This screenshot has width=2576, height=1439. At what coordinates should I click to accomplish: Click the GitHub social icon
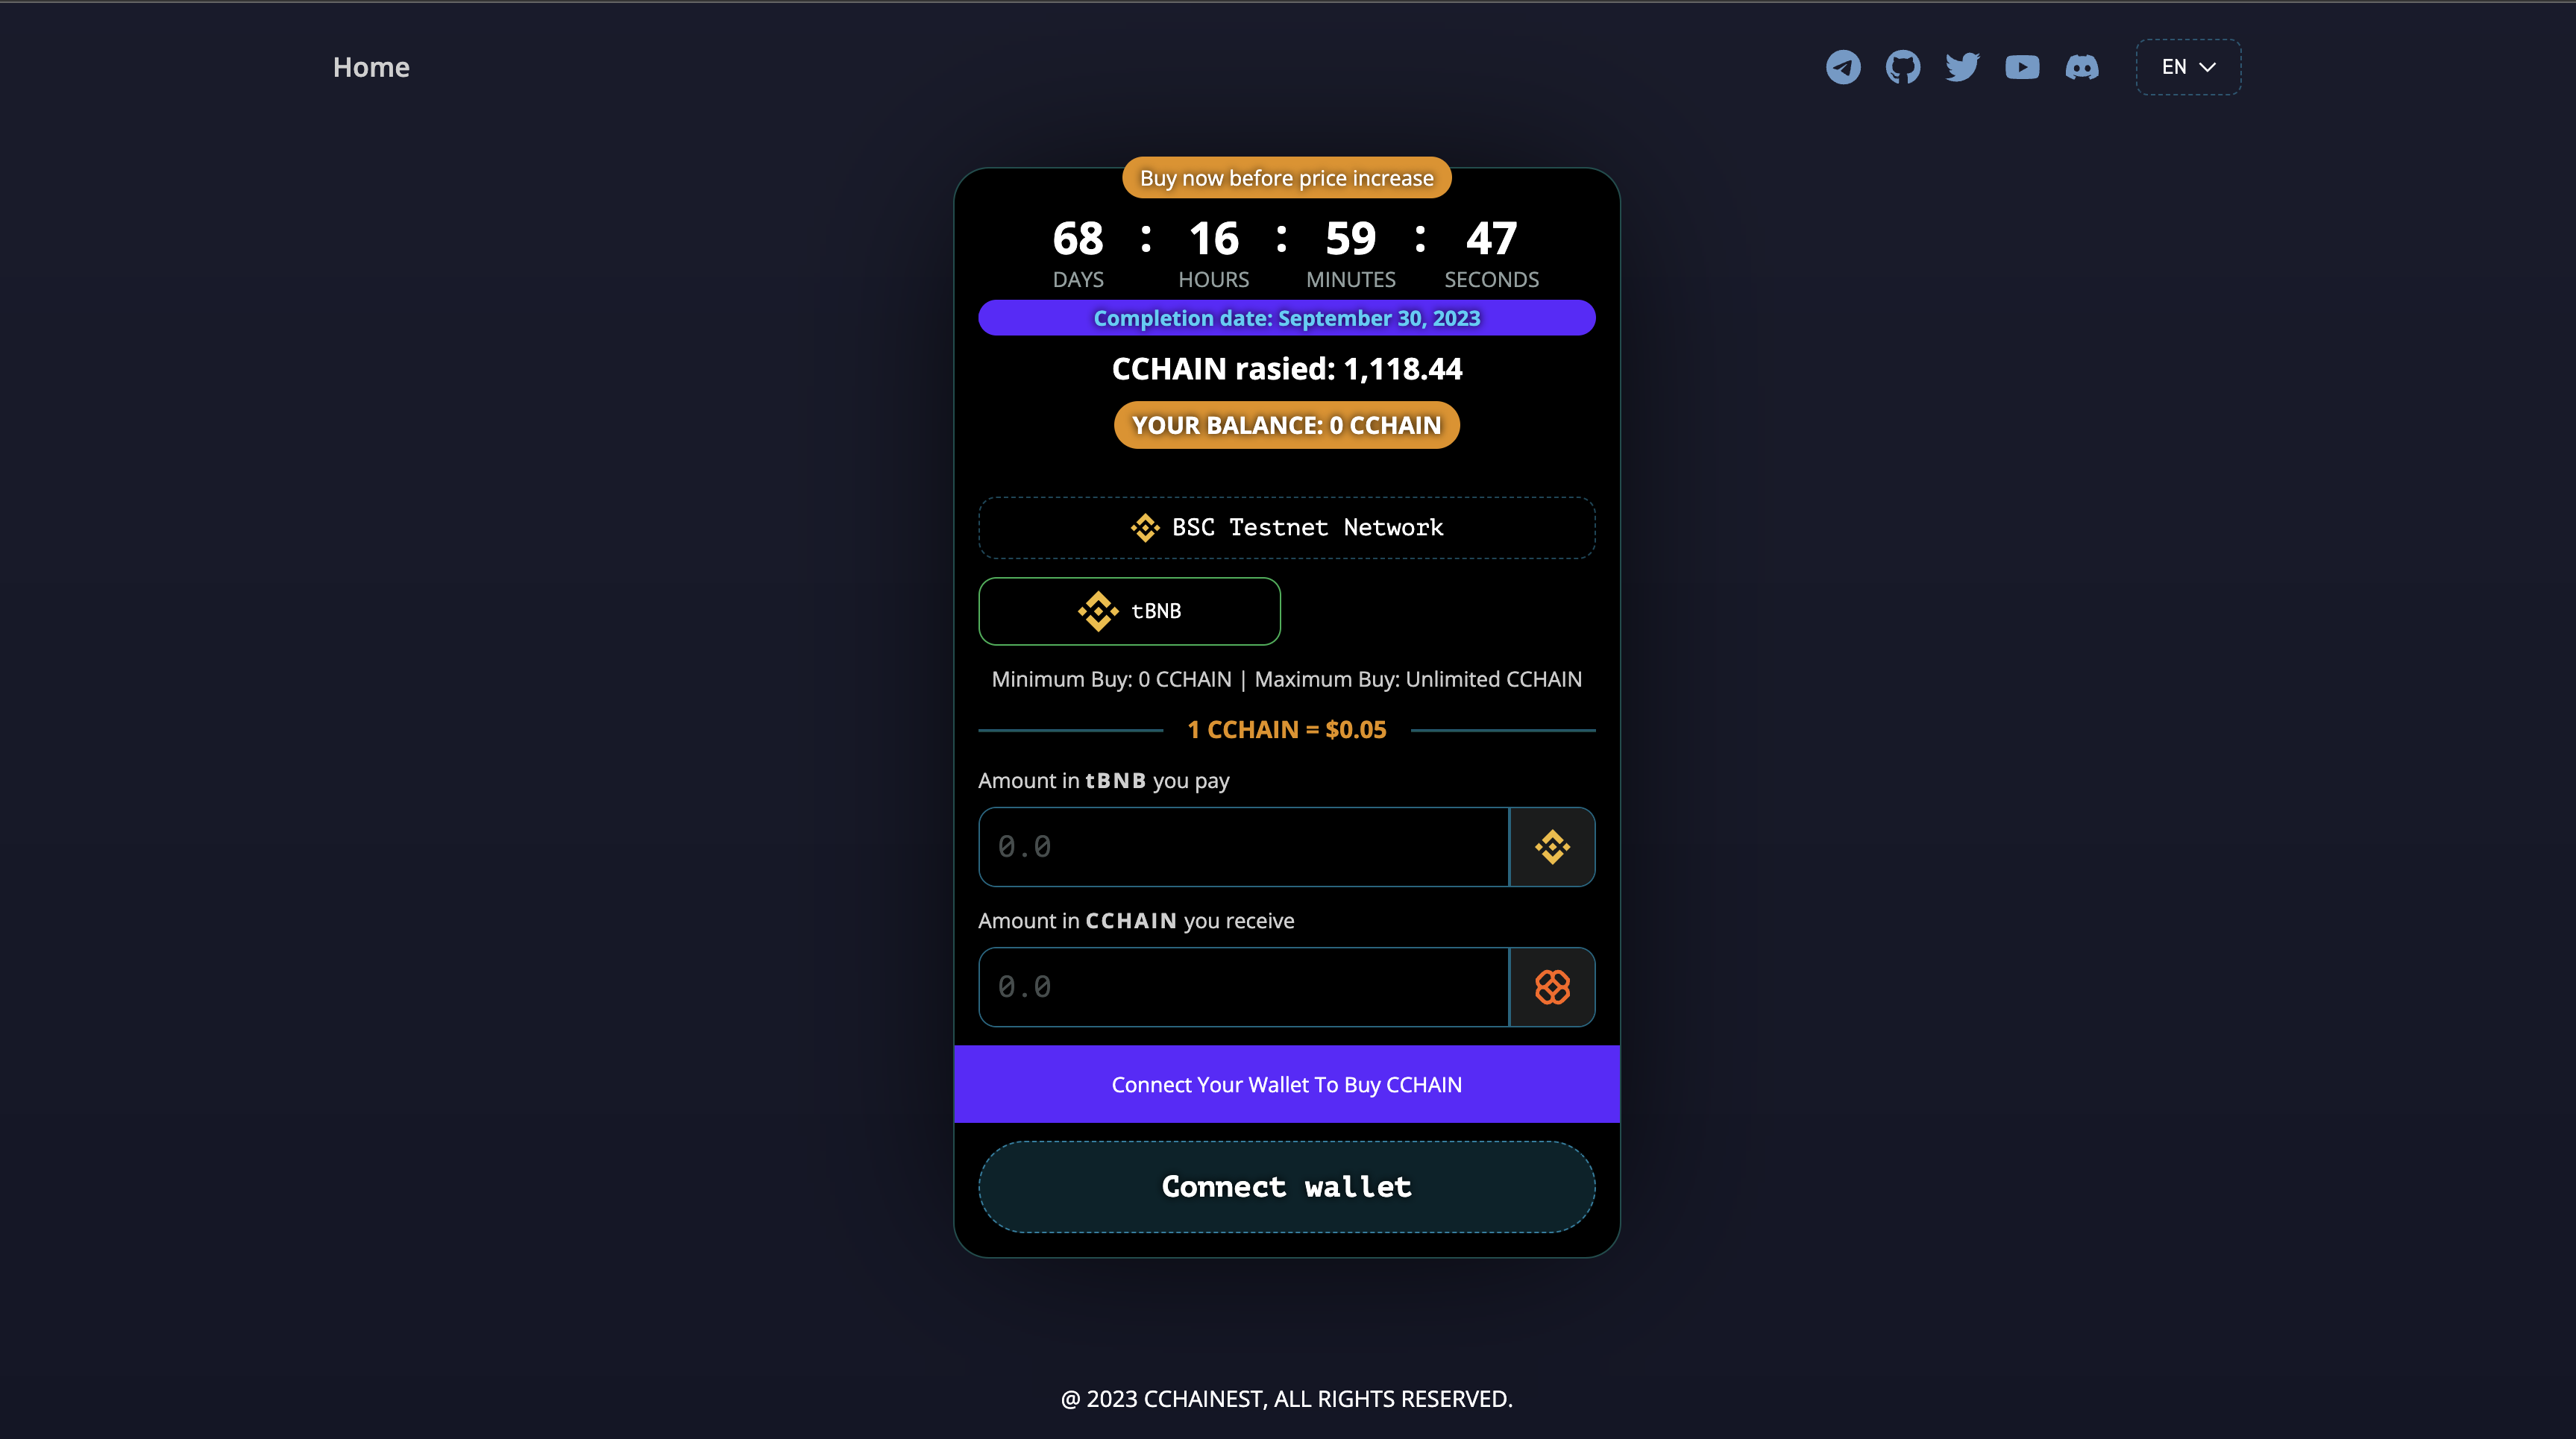click(1902, 67)
